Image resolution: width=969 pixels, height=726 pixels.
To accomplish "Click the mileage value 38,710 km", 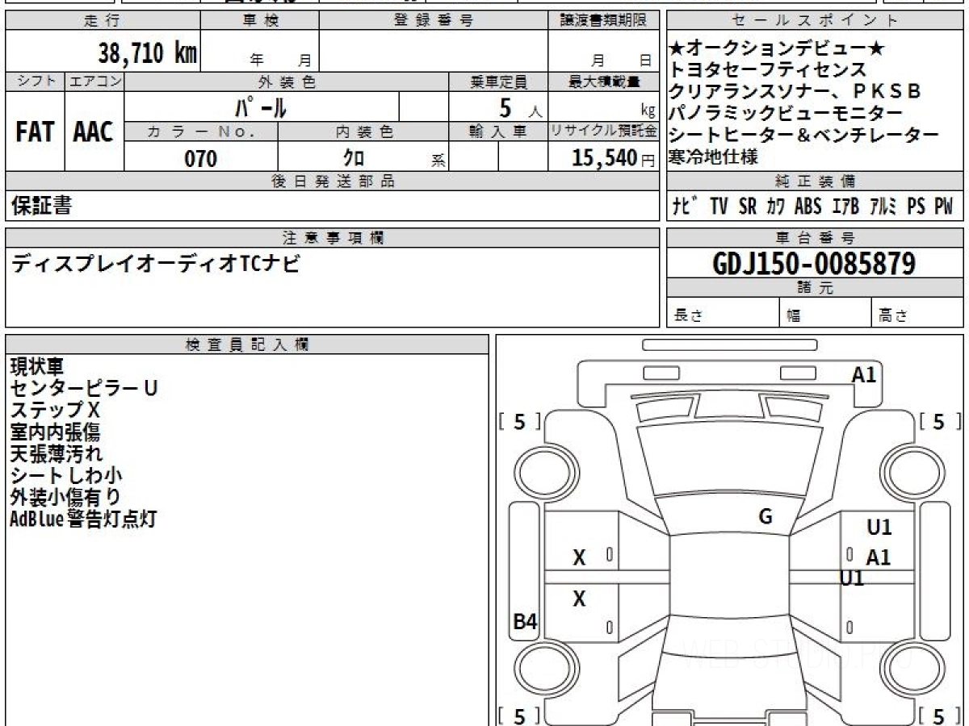I will (x=148, y=54).
